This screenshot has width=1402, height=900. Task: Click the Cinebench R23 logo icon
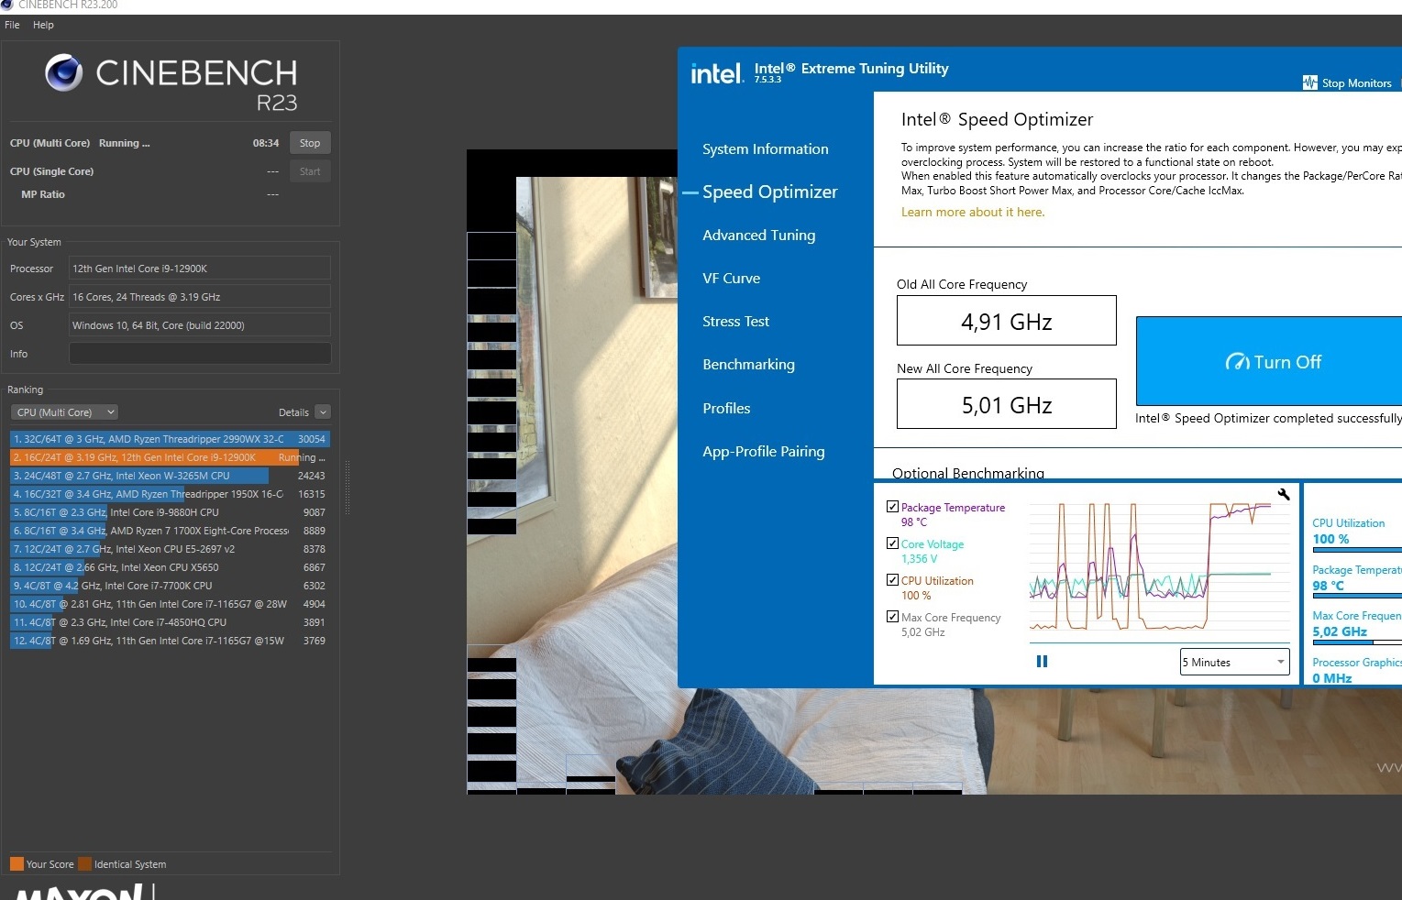(x=64, y=73)
